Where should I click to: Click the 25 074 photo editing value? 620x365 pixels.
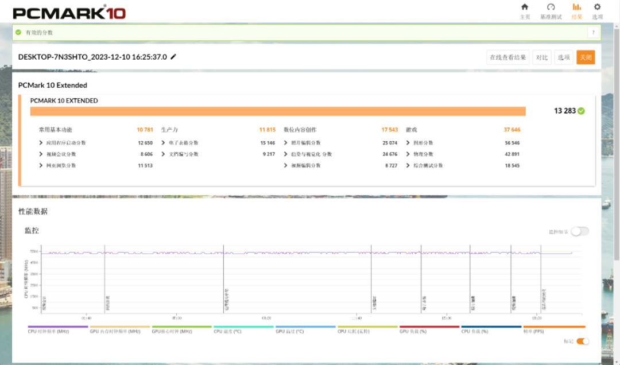click(390, 143)
